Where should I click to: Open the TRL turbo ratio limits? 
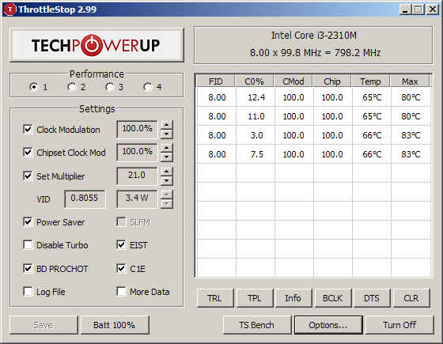(215, 298)
